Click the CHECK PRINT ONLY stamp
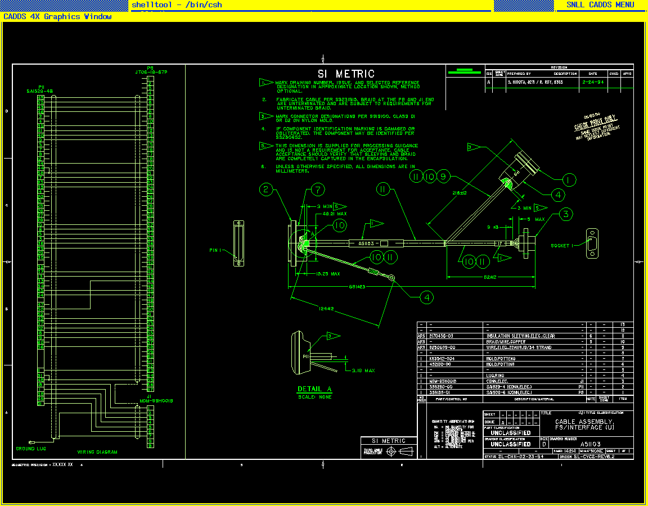 (x=595, y=125)
